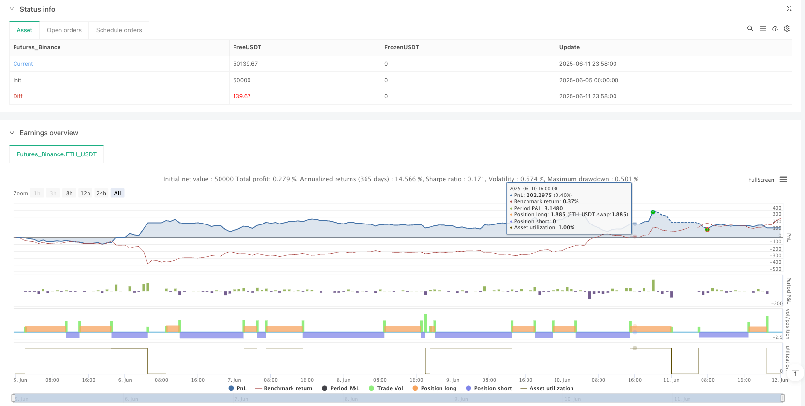This screenshot has height=406, width=805.
Task: Collapse the Earnings overview section
Action: pos(12,133)
